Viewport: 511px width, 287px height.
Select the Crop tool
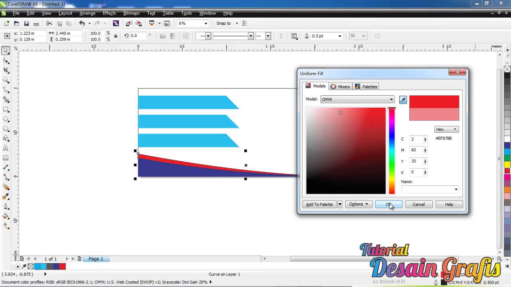[6, 70]
